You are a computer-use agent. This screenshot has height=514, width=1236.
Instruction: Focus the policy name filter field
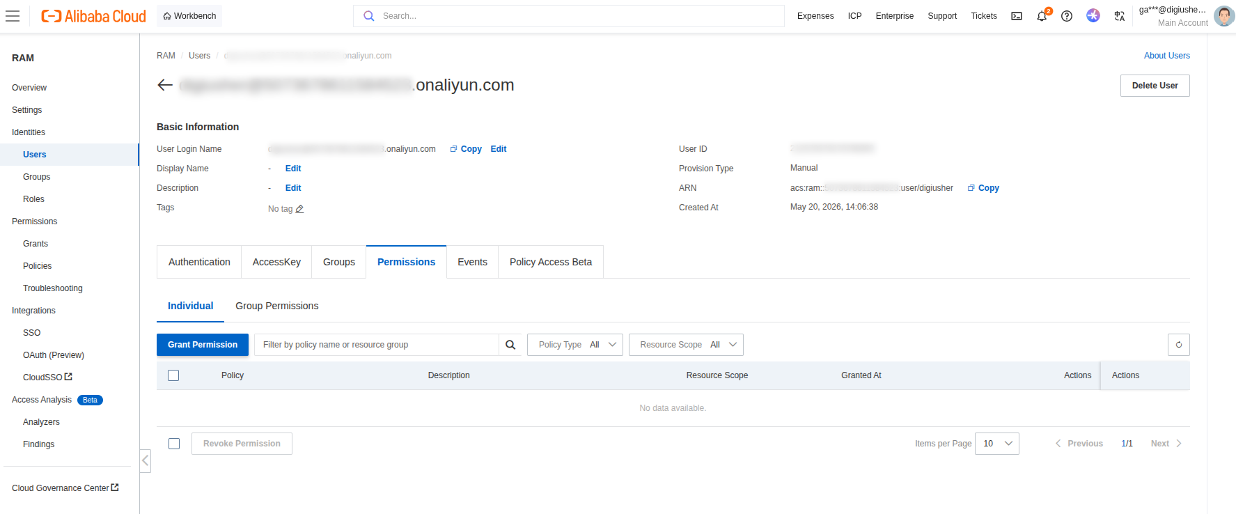(x=377, y=345)
